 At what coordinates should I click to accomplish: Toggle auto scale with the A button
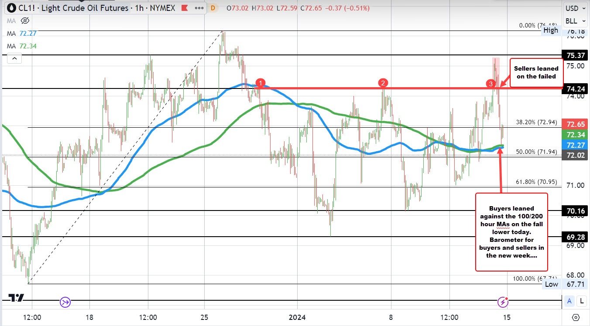pyautogui.click(x=569, y=301)
